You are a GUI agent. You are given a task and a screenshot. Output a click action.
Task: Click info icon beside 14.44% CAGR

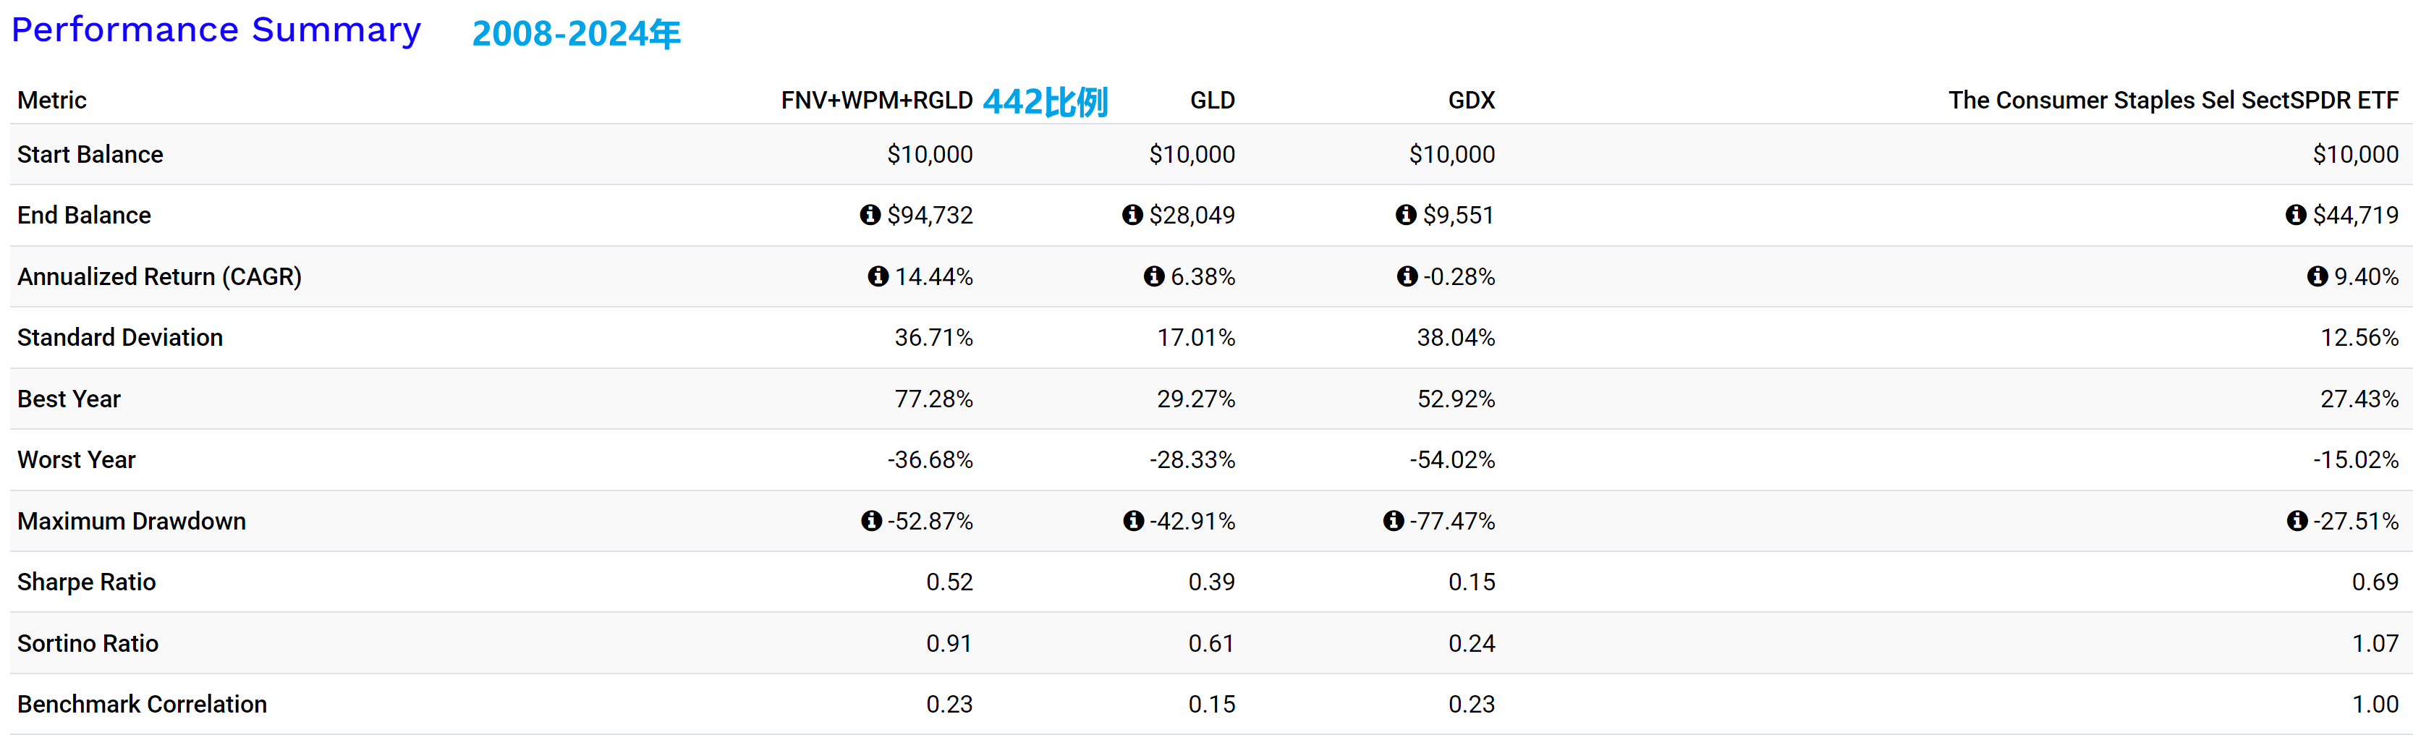[x=878, y=276]
